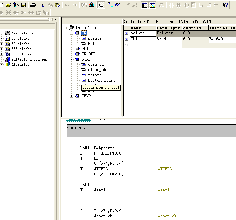
Task: Select remote under STAT
Action: [x=94, y=75]
